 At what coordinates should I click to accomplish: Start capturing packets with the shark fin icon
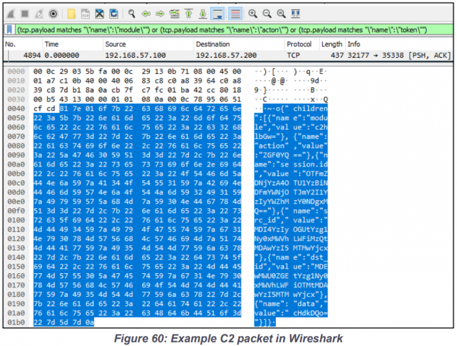(x=11, y=14)
